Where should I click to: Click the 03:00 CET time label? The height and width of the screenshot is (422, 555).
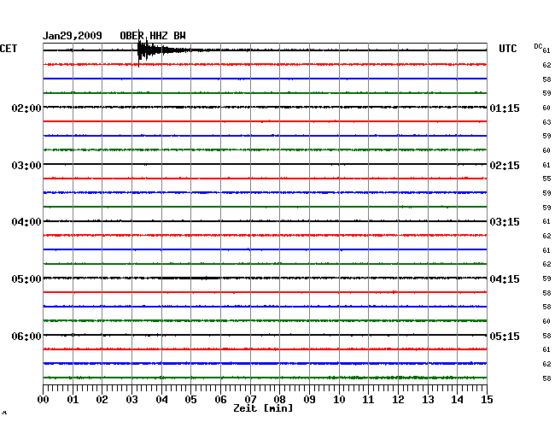point(26,166)
